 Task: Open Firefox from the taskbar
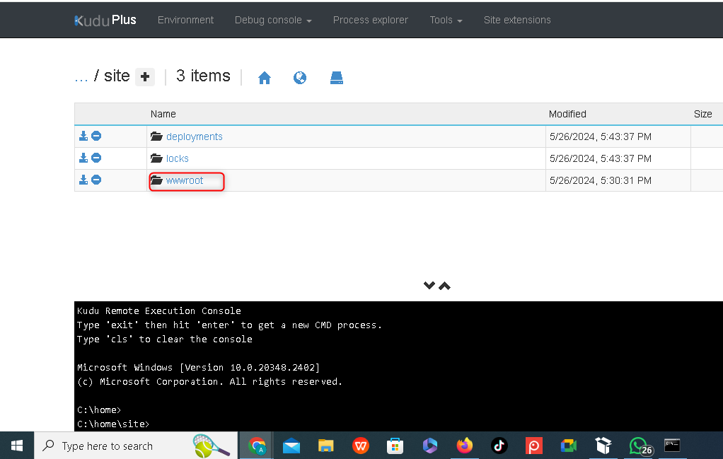pyautogui.click(x=465, y=446)
